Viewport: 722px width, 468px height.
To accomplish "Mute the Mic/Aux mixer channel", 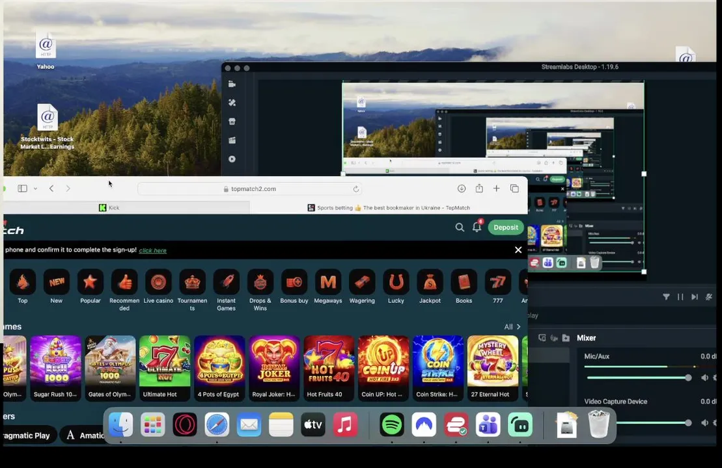I will click(x=704, y=378).
